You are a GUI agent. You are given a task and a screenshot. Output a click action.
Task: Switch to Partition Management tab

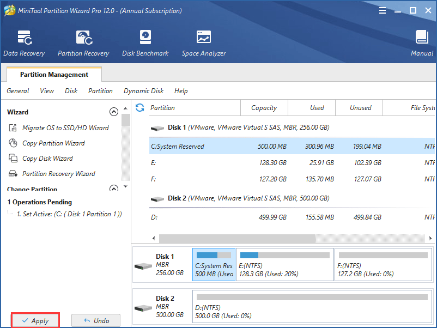[54, 75]
